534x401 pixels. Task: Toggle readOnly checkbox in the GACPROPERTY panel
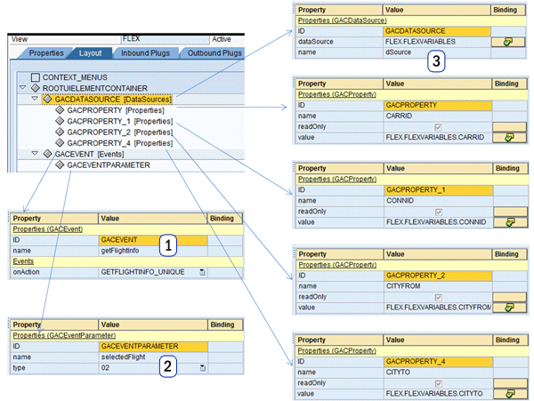pos(410,126)
